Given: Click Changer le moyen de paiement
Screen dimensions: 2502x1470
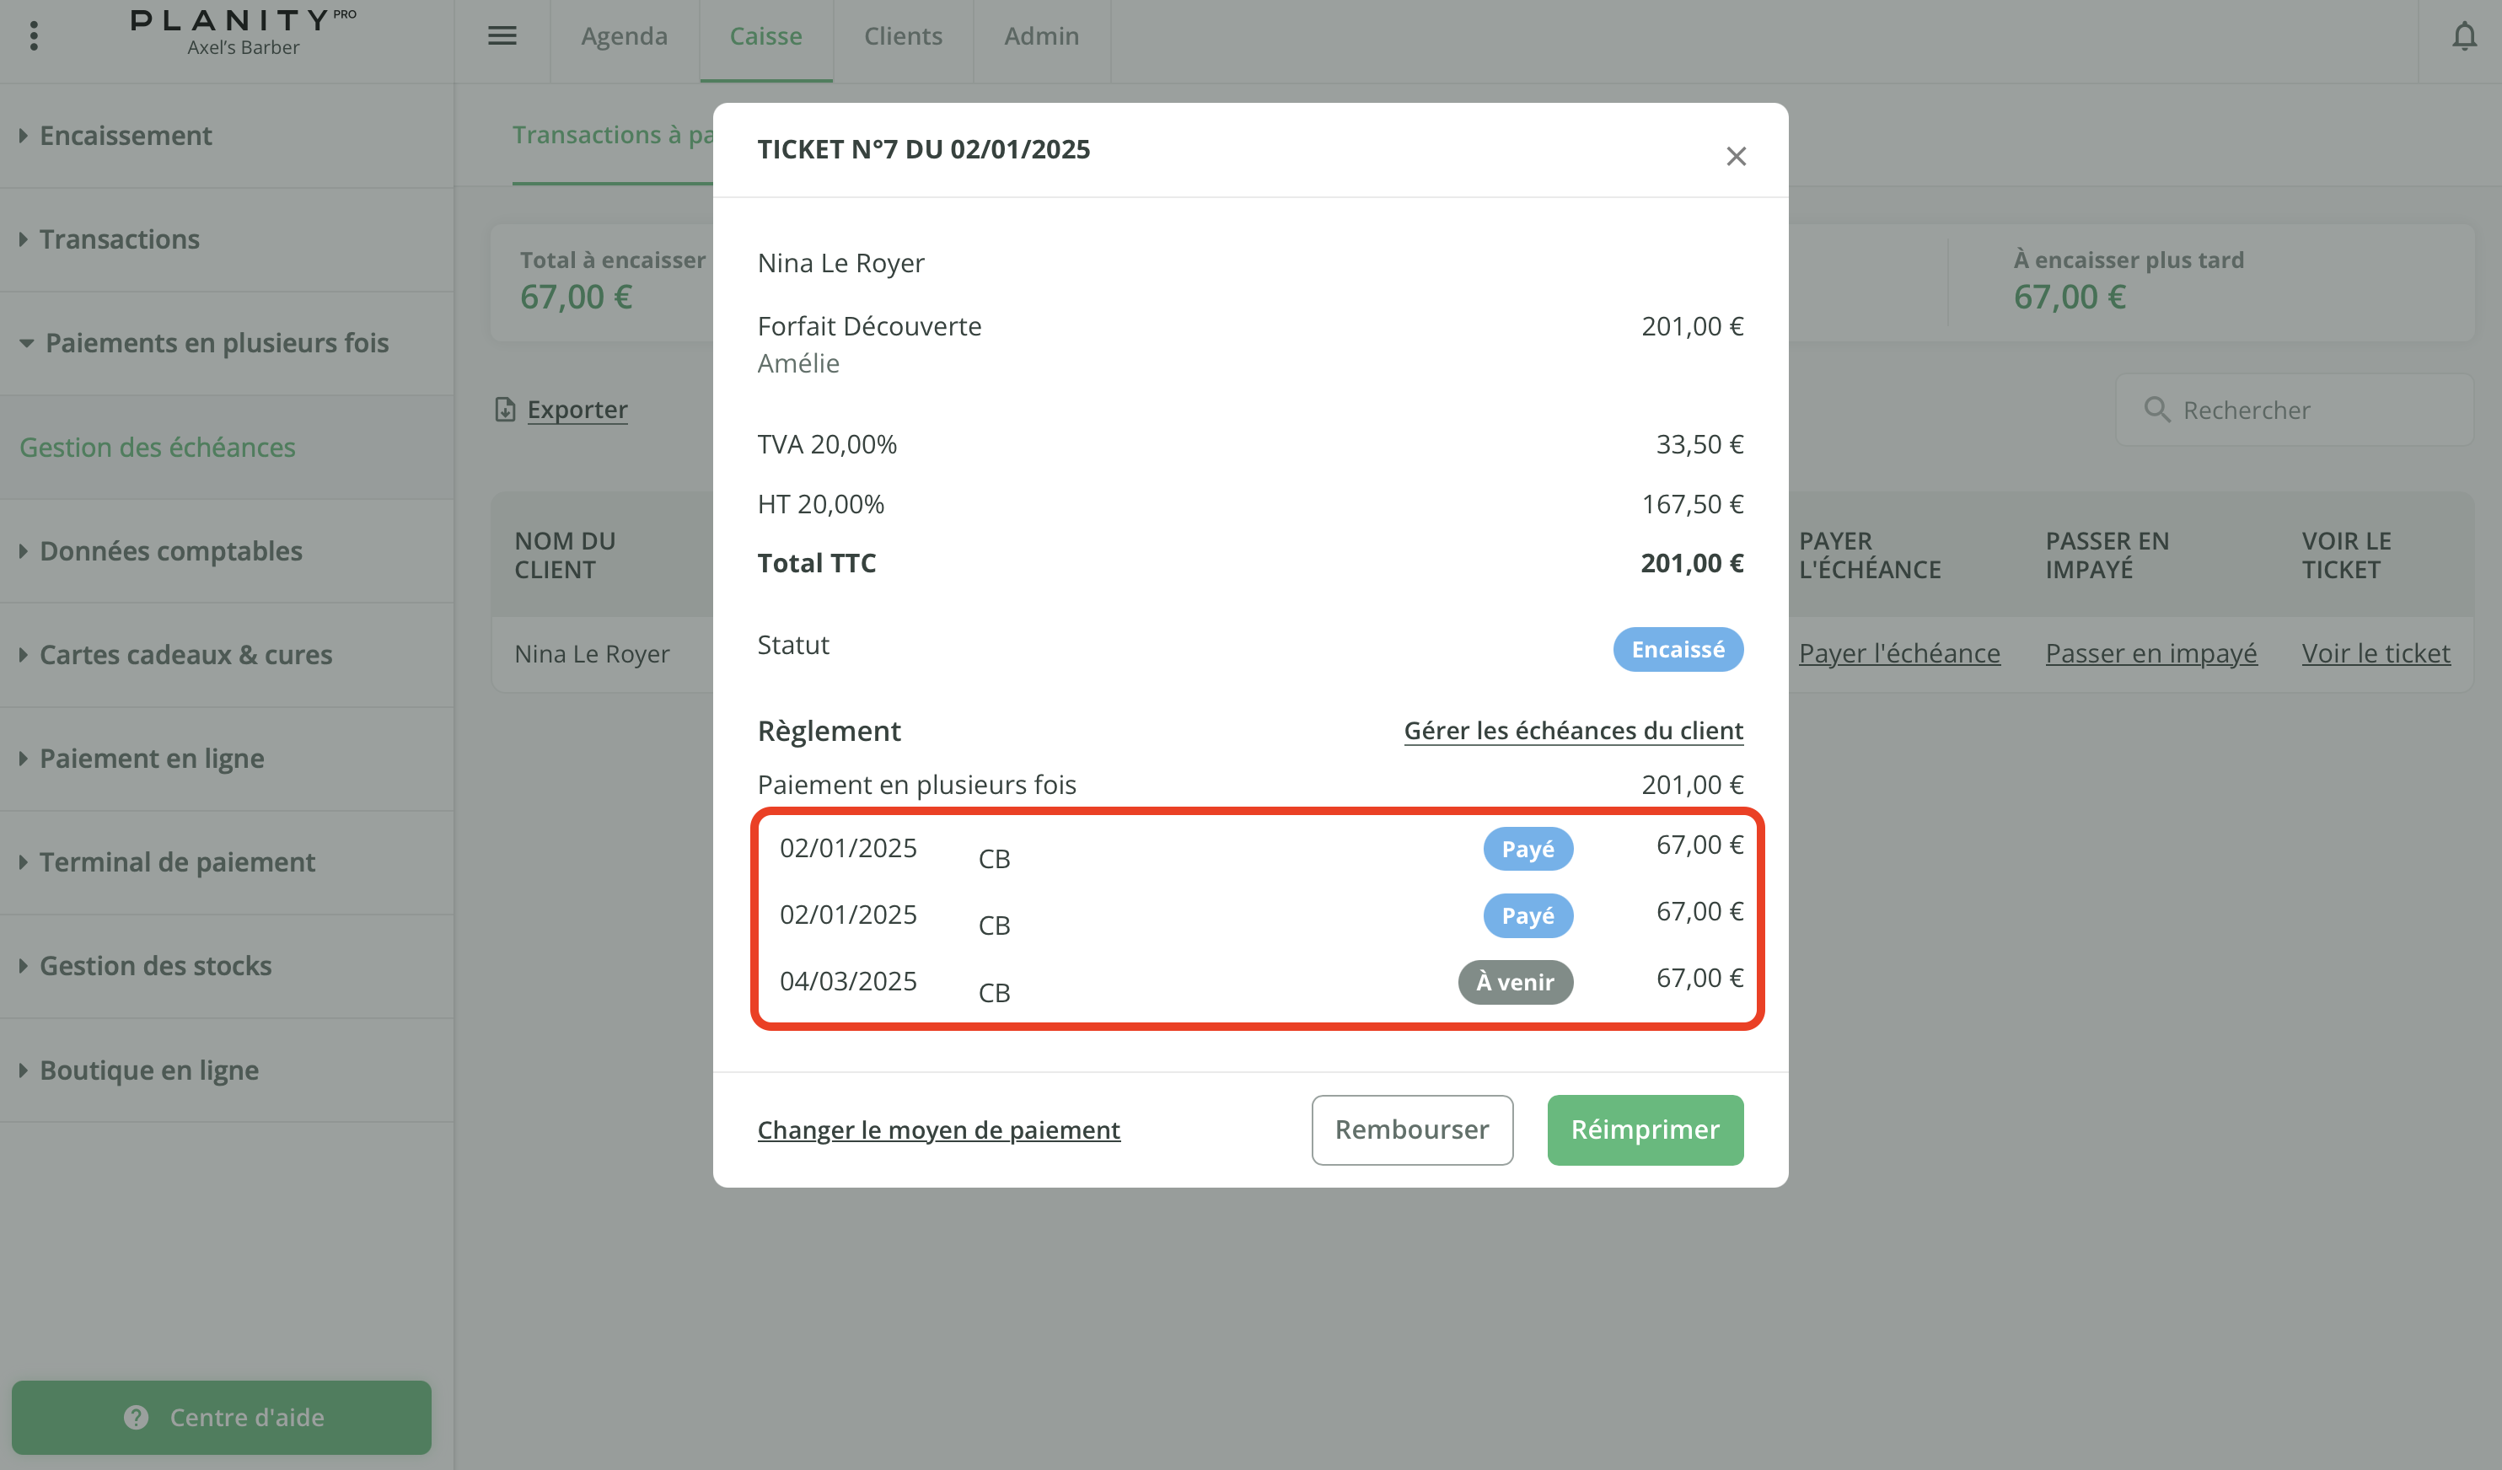Looking at the screenshot, I should click(x=938, y=1129).
